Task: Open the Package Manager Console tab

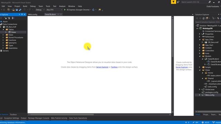Action: (39, 118)
